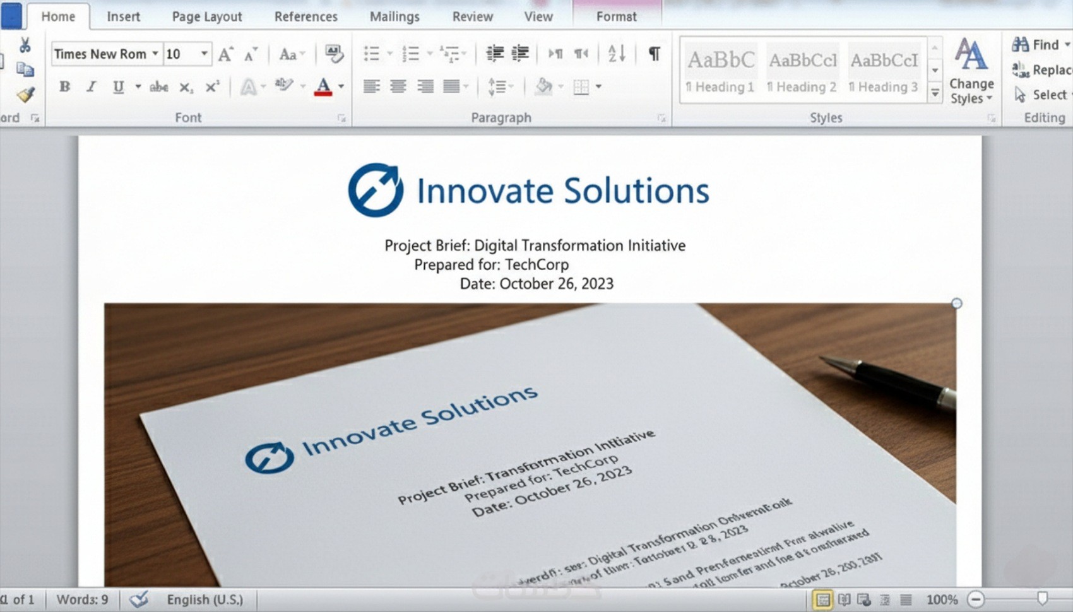This screenshot has width=1073, height=612.
Task: Toggle Subscript formatting
Action: point(186,86)
